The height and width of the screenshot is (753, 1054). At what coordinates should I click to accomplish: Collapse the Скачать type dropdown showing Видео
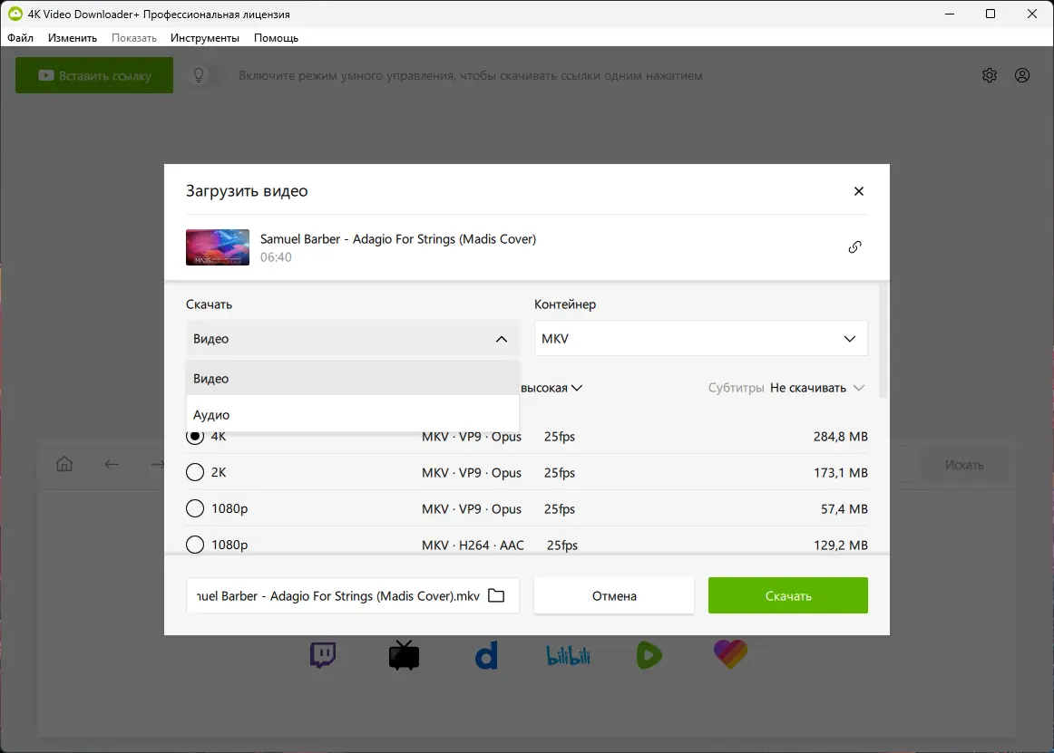pyautogui.click(x=352, y=339)
